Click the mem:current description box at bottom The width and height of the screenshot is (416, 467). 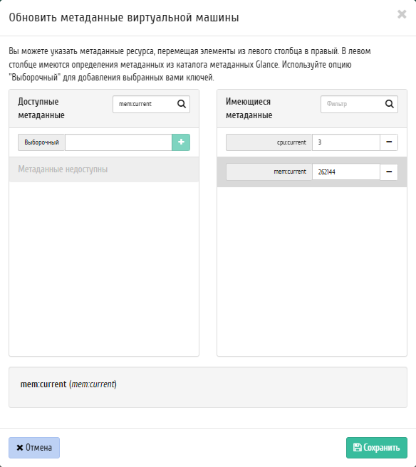click(x=208, y=387)
